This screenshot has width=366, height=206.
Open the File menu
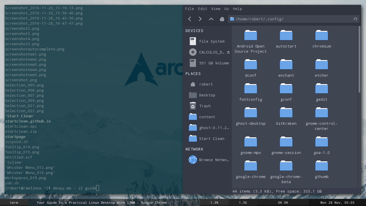click(x=189, y=9)
